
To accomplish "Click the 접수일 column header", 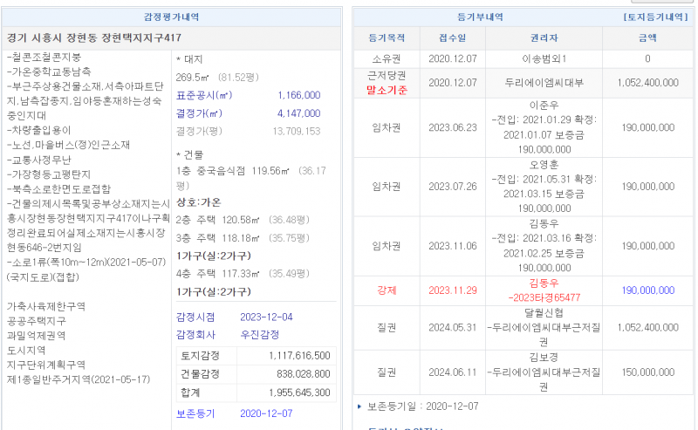I will [453, 38].
